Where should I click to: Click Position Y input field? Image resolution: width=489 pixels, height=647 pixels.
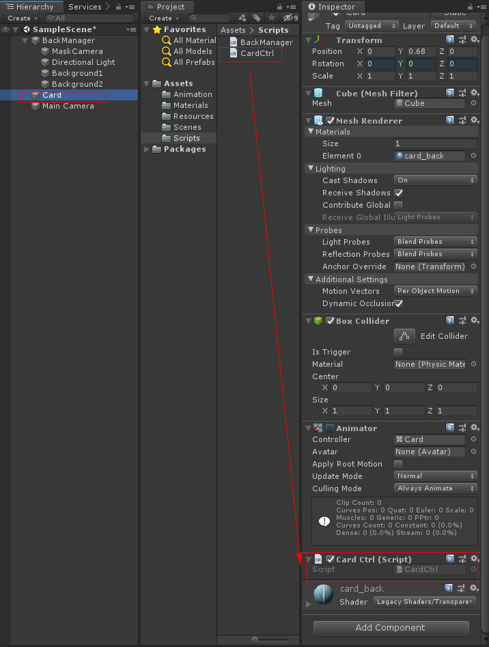pyautogui.click(x=421, y=51)
